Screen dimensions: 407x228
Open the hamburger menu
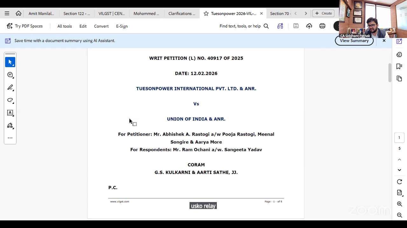click(7, 13)
